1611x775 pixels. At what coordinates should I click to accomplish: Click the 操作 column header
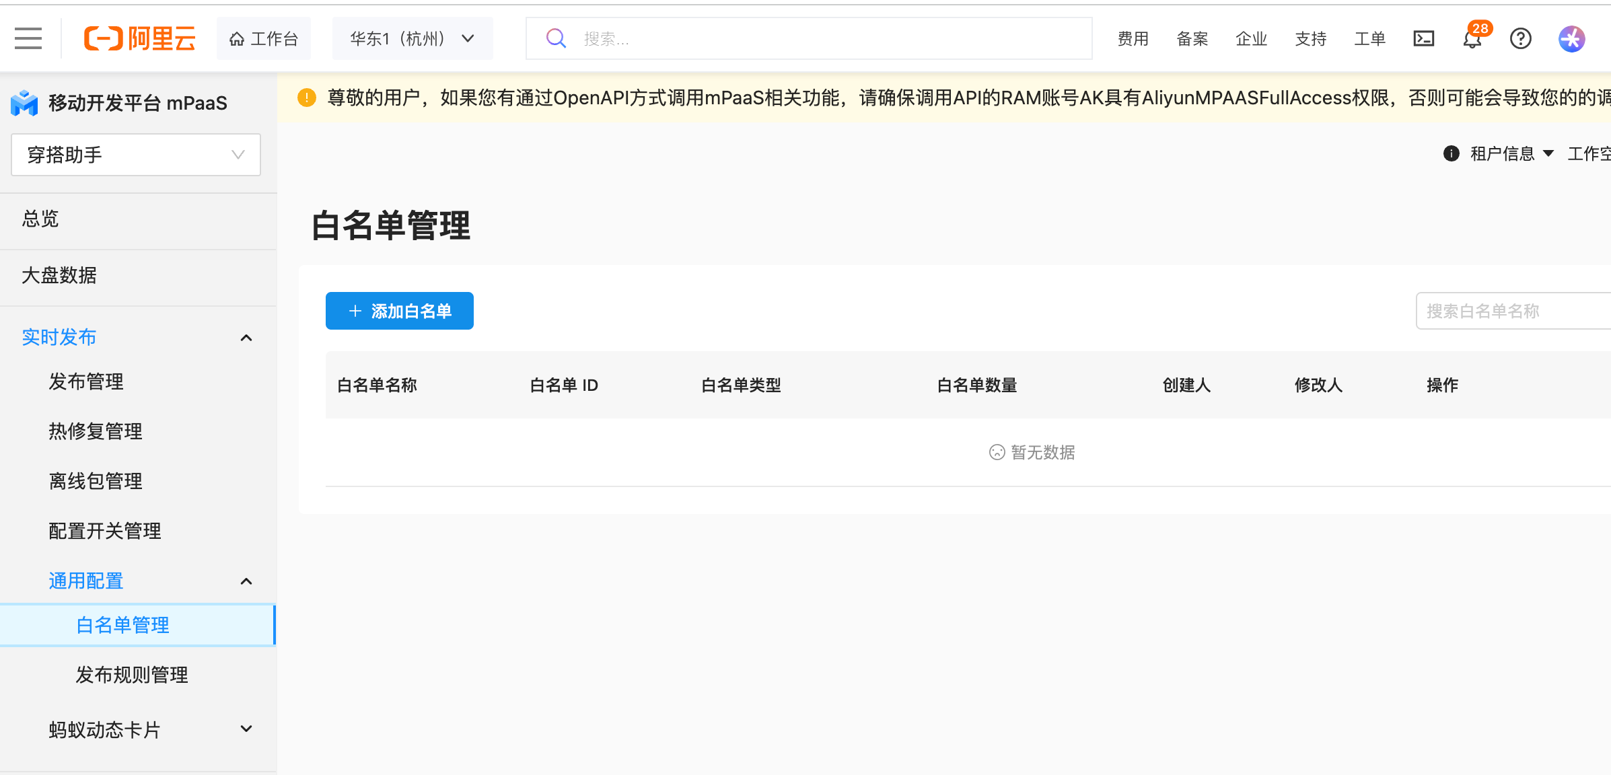click(x=1442, y=385)
